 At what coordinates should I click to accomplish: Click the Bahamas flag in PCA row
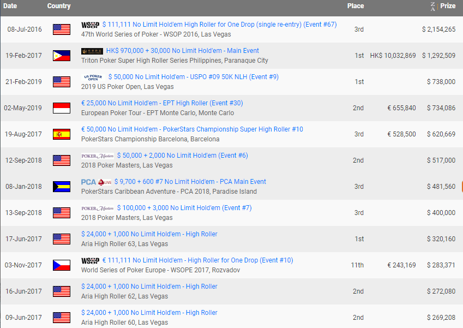(x=61, y=187)
